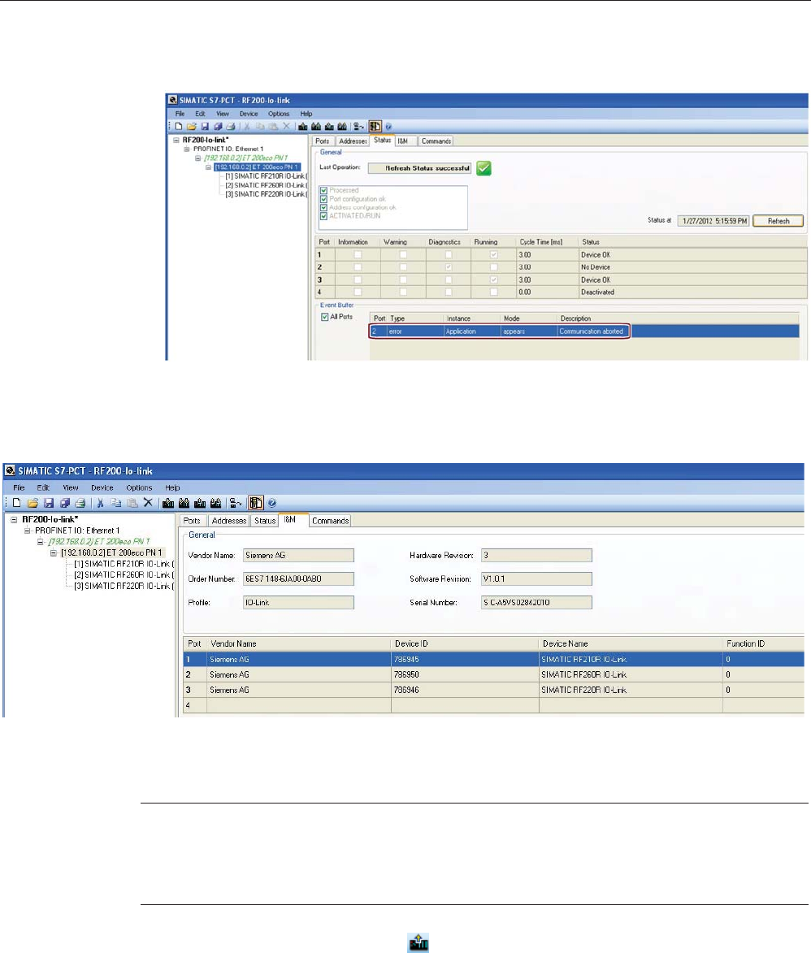Uncheck All Ports in Event Buffer
811x953 pixels.
tap(324, 317)
